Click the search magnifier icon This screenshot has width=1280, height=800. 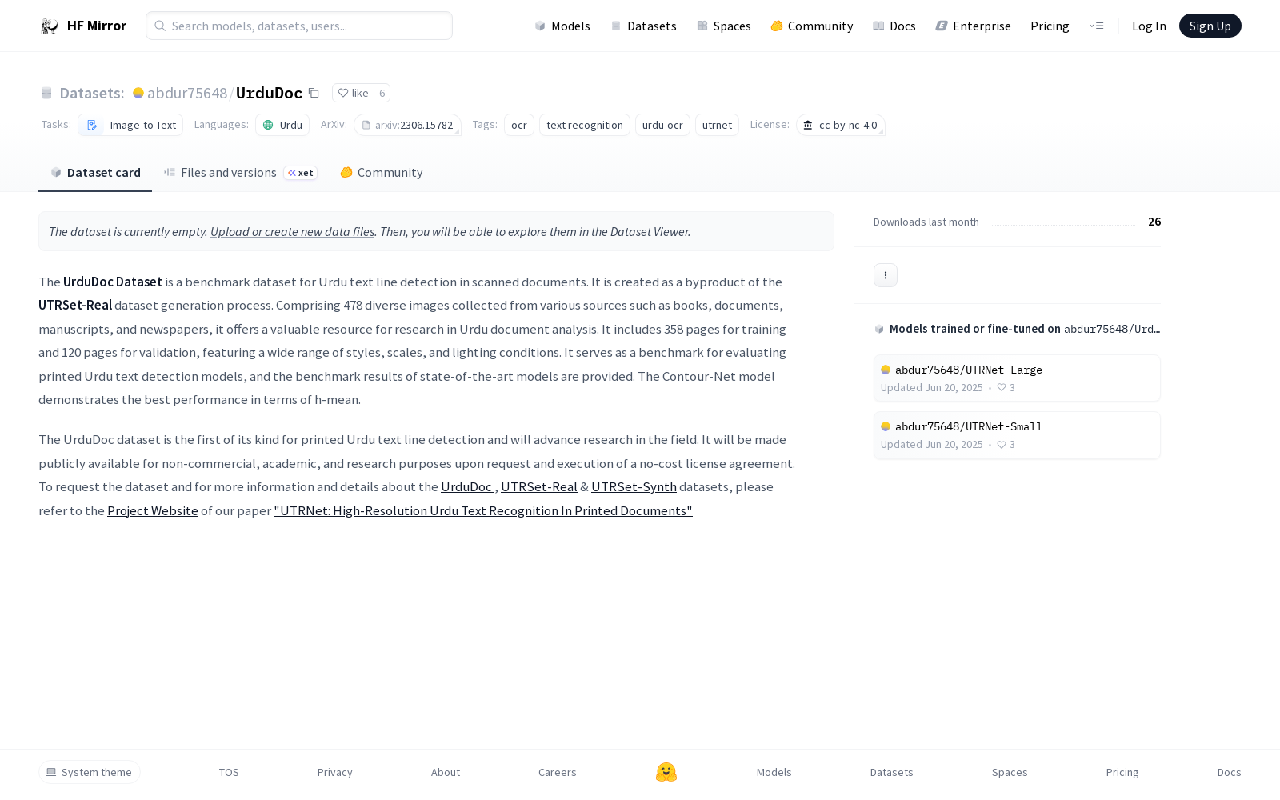point(160,26)
